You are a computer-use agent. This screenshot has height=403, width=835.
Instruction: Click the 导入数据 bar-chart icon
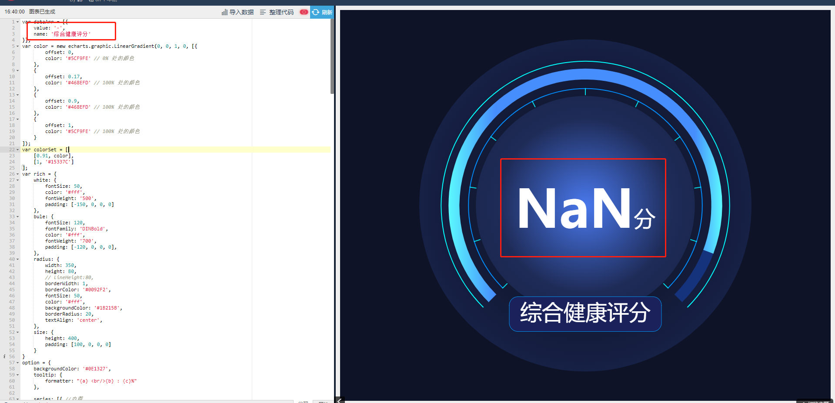tap(224, 12)
